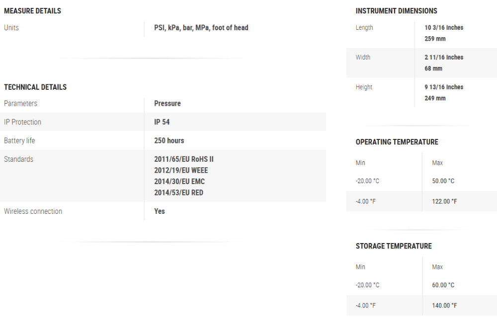
Task: Select the 2014/30/EU EMC standard
Action: [x=179, y=182]
